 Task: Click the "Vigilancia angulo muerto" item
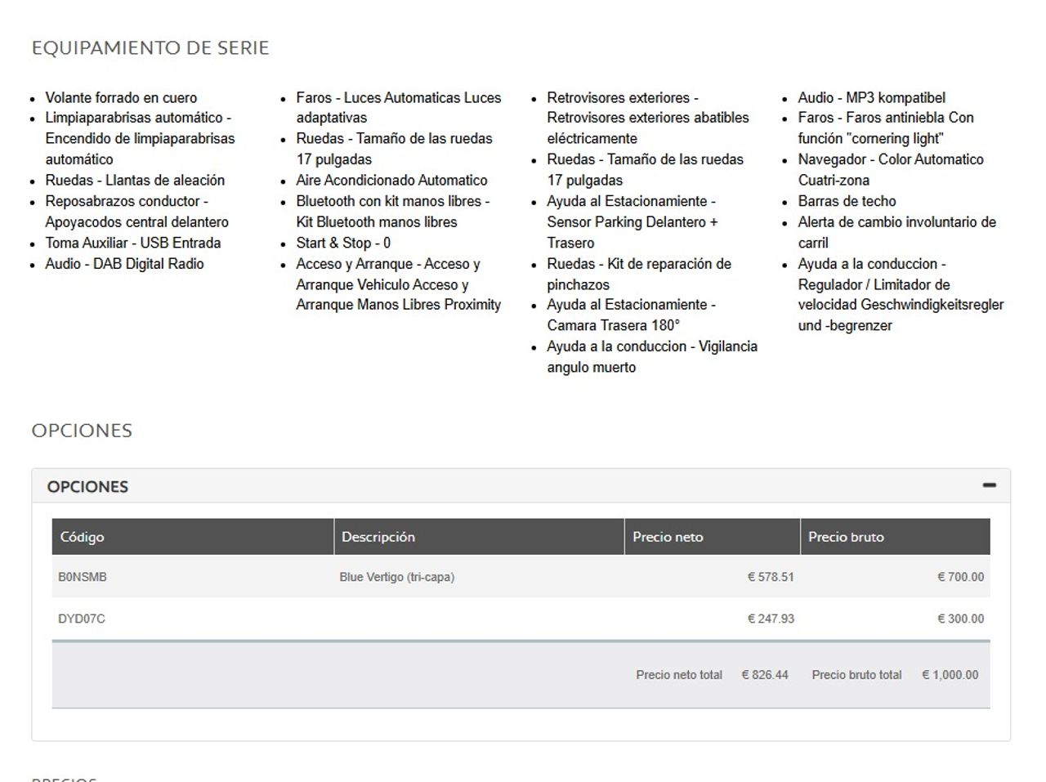(x=652, y=356)
